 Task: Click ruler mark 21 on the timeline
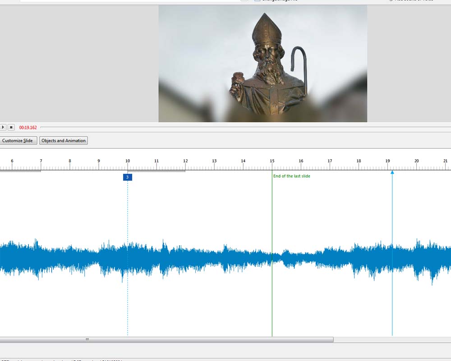point(446,161)
